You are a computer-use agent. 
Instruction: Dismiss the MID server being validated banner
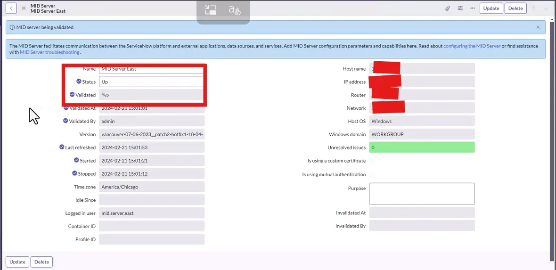(538, 27)
